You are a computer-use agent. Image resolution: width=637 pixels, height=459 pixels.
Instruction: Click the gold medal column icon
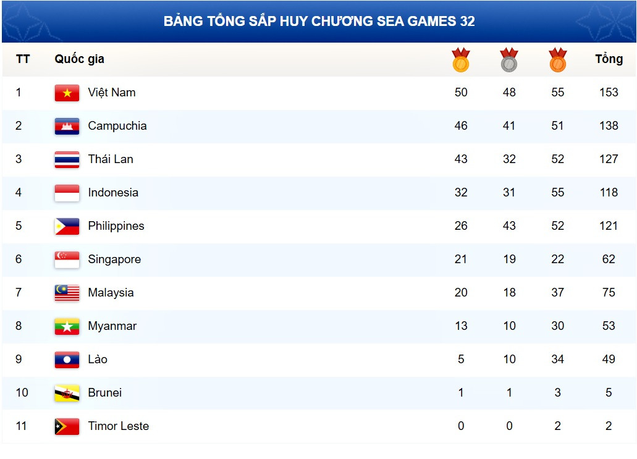[461, 60]
